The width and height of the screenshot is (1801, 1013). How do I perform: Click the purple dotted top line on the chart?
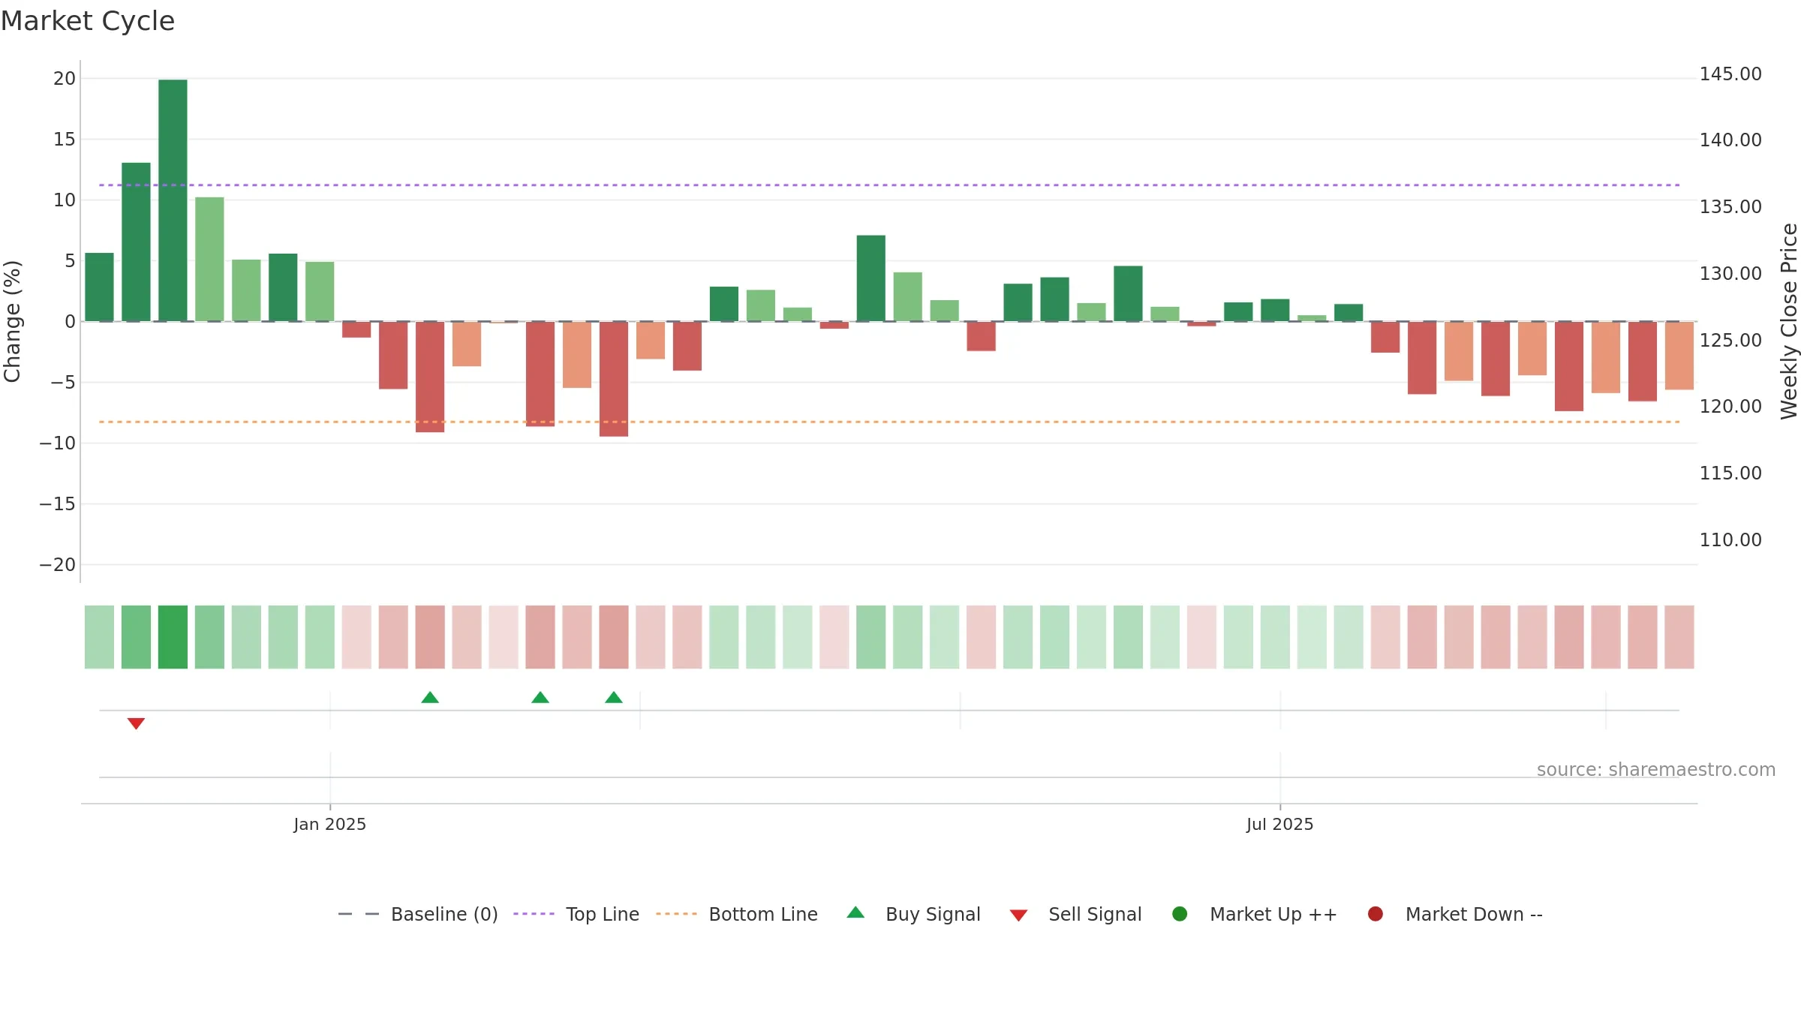pos(889,185)
